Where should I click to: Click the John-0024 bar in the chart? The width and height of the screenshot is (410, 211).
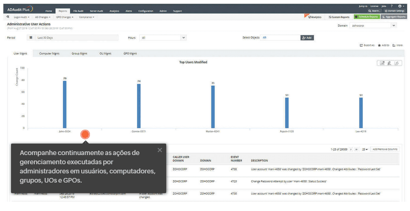click(65, 104)
